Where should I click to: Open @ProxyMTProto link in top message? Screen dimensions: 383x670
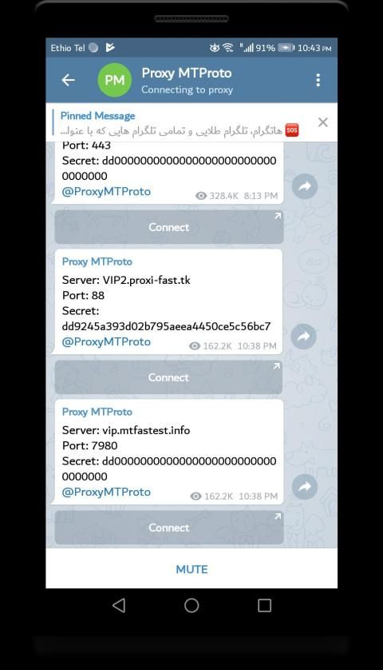tap(106, 191)
